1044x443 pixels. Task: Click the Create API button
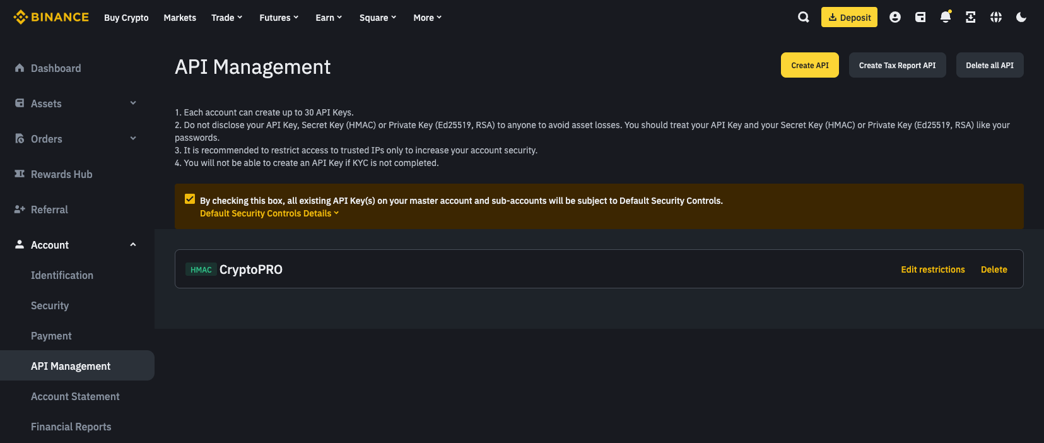pyautogui.click(x=809, y=65)
